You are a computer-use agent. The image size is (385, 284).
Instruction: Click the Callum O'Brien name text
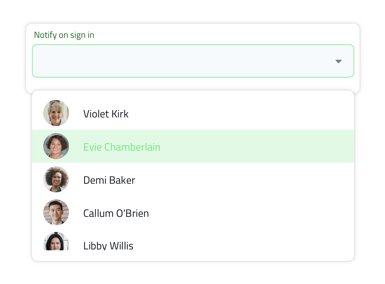click(x=116, y=213)
